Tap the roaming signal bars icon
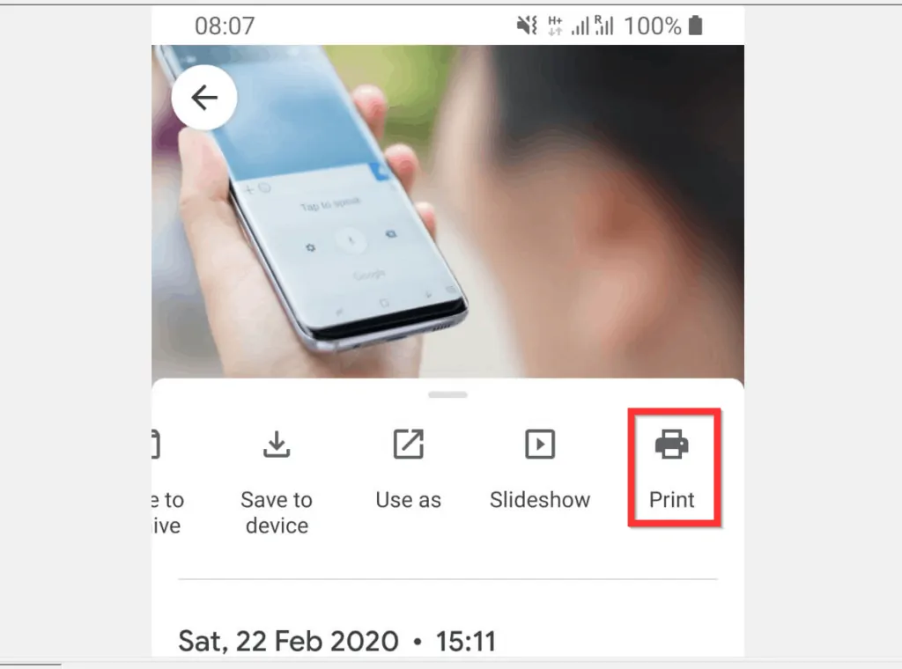 tap(603, 26)
